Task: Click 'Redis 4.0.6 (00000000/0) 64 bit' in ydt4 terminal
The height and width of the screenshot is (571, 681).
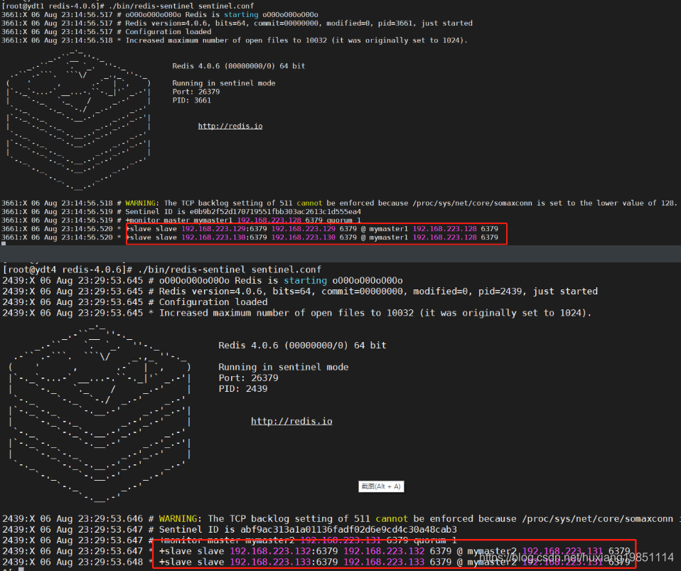Action: [x=302, y=345]
